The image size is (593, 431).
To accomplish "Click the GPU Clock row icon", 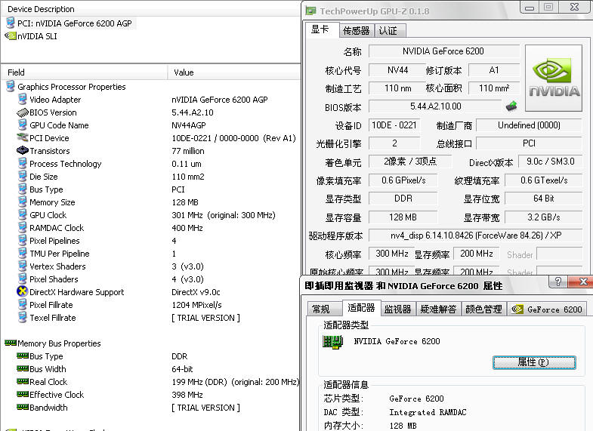I will tap(23, 215).
